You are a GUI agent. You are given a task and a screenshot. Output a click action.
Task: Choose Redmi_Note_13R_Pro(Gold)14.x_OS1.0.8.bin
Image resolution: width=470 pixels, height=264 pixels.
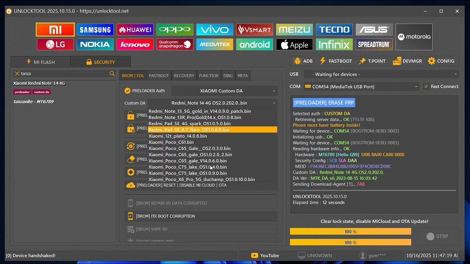[x=213, y=117]
